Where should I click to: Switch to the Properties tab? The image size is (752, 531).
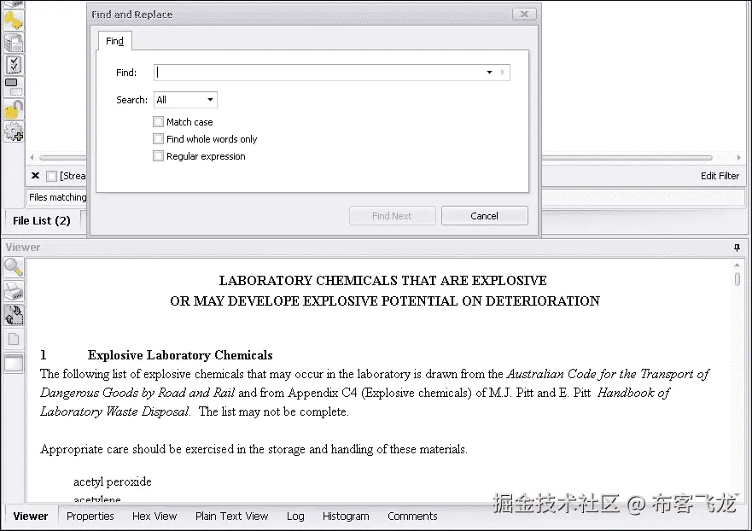pyautogui.click(x=90, y=516)
